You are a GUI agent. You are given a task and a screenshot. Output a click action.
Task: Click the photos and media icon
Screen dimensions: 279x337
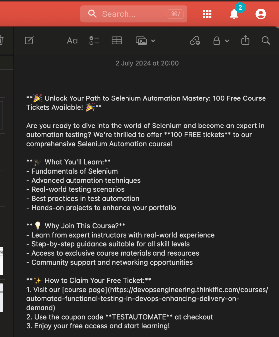coord(141,41)
